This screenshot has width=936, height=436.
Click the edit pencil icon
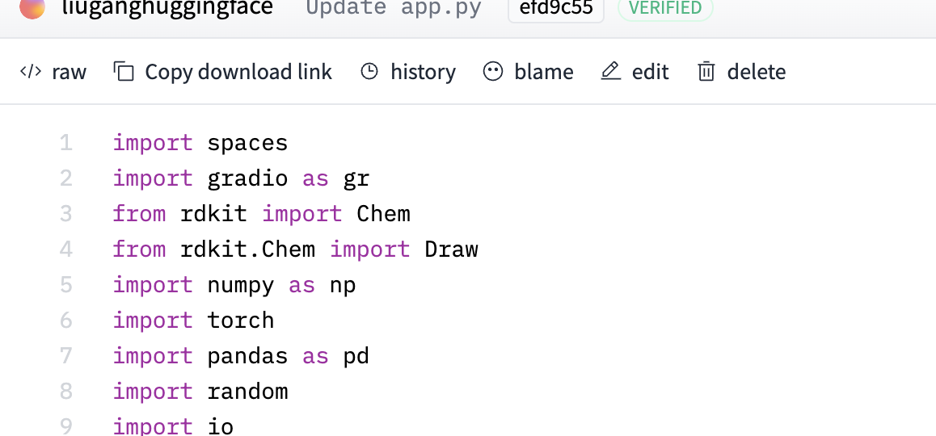tap(611, 72)
